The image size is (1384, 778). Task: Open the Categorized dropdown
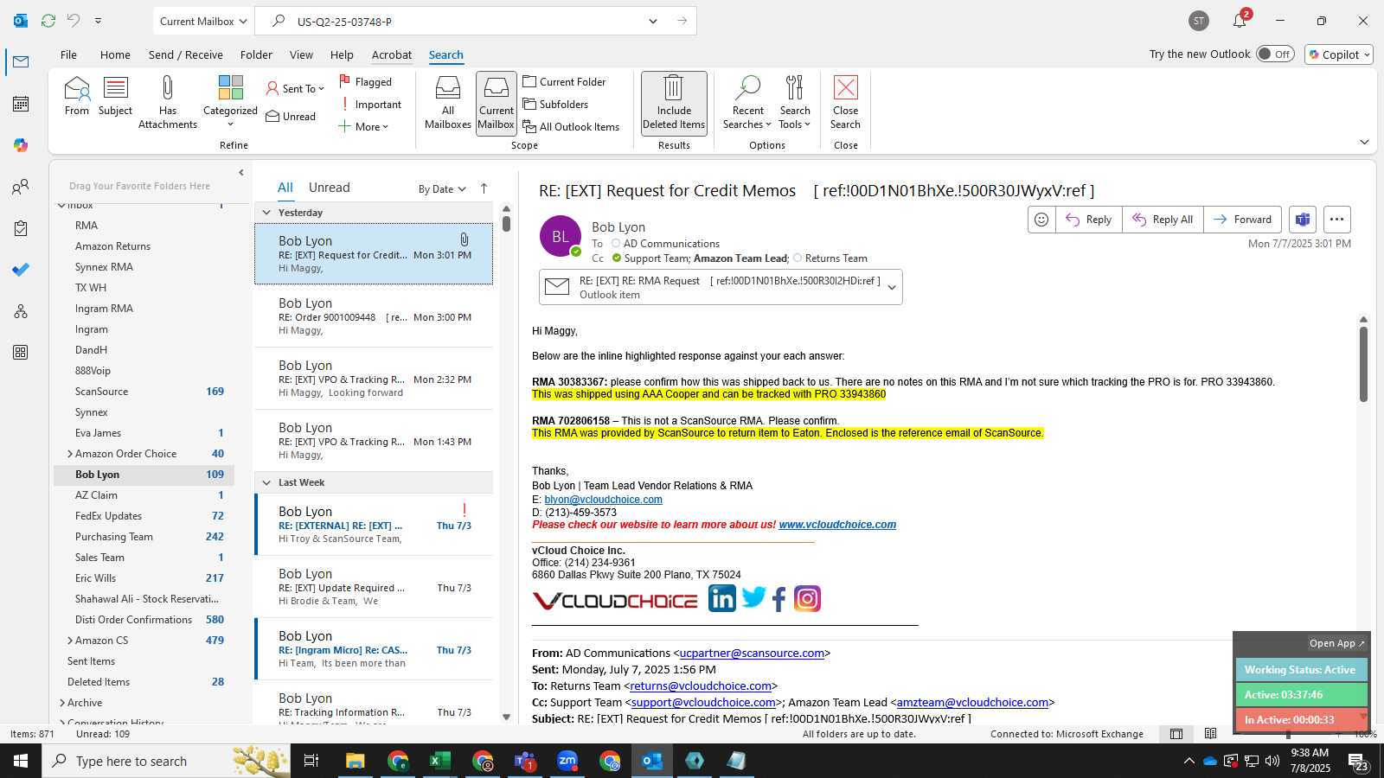click(230, 102)
